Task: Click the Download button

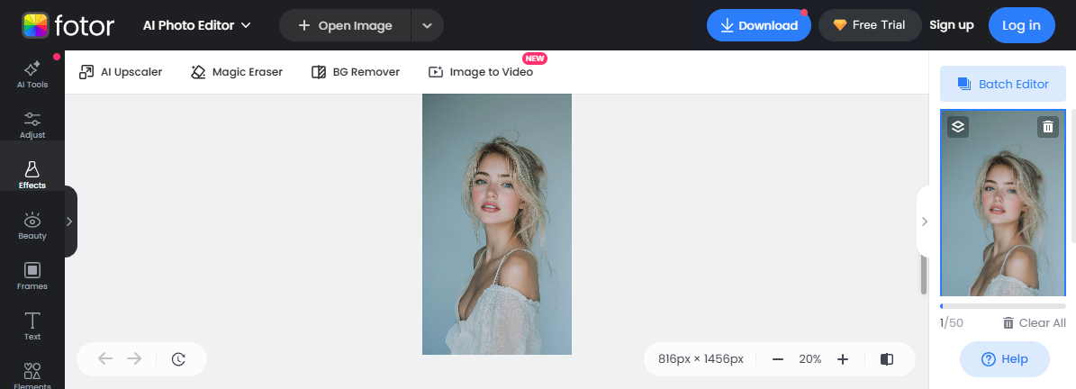Action: 758,25
